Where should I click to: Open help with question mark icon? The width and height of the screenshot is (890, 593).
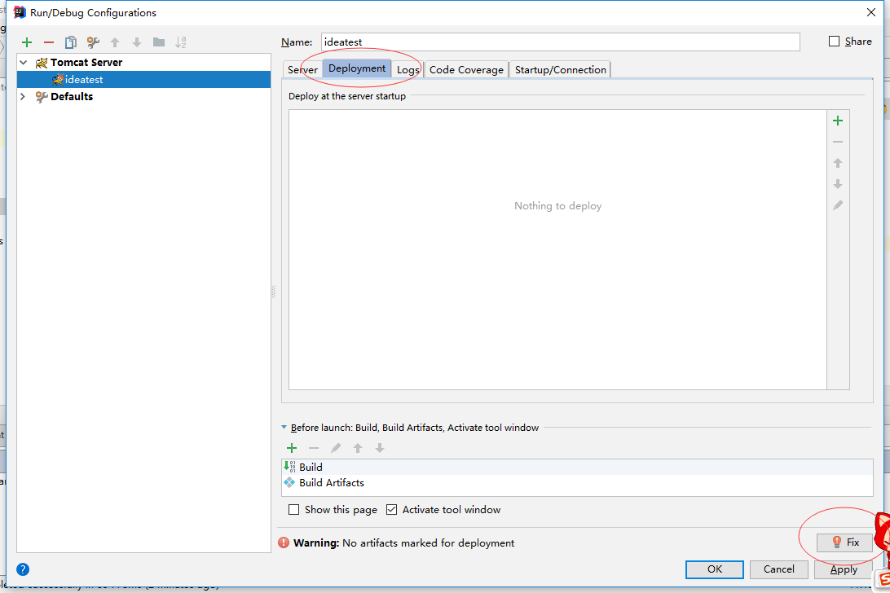coord(23,569)
